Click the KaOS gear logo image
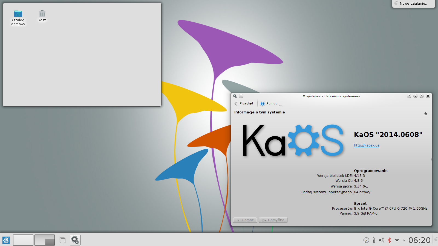The height and width of the screenshot is (246, 438). tap(293, 140)
